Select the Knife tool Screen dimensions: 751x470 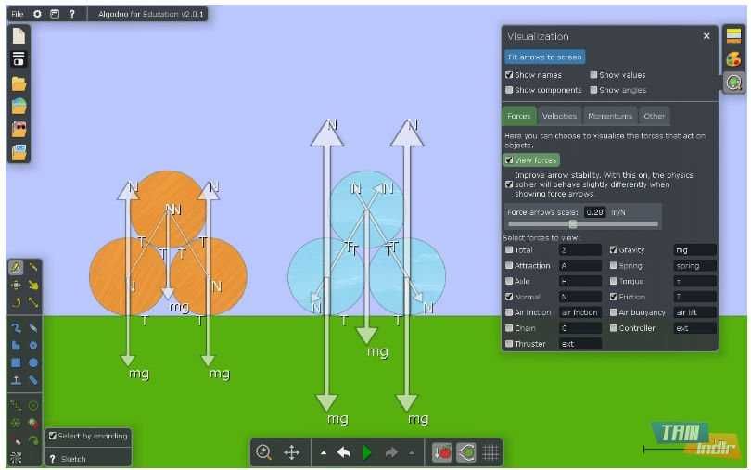click(33, 267)
